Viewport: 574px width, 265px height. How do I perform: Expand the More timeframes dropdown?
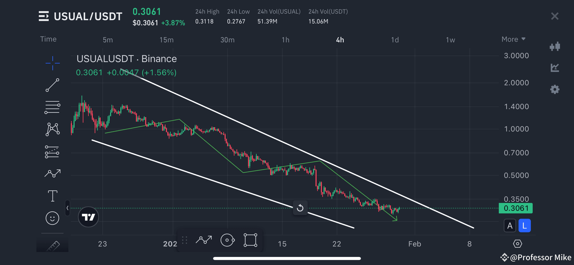click(x=513, y=39)
